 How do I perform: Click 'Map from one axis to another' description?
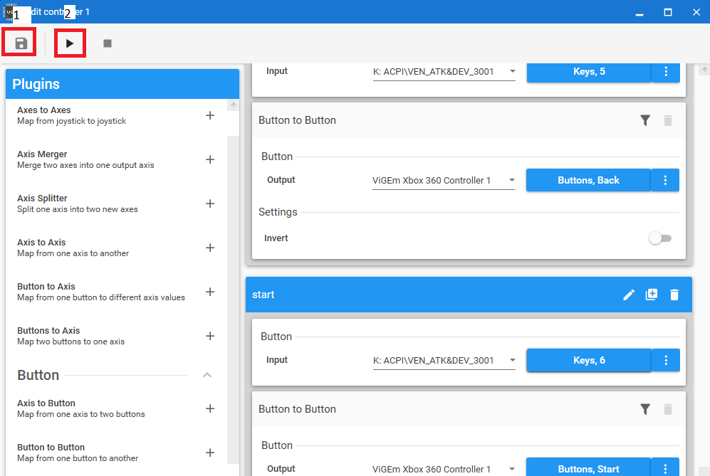[73, 253]
